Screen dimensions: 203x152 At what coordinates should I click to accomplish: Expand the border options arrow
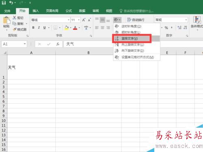[60, 28]
